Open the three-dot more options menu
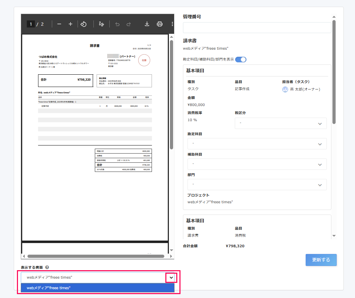Screen dimensions: 355x298 pyautogui.click(x=172, y=24)
